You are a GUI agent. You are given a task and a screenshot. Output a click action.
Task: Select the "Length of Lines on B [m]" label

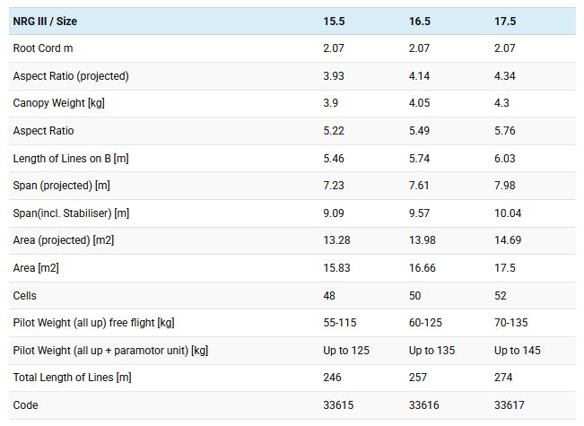pos(71,159)
